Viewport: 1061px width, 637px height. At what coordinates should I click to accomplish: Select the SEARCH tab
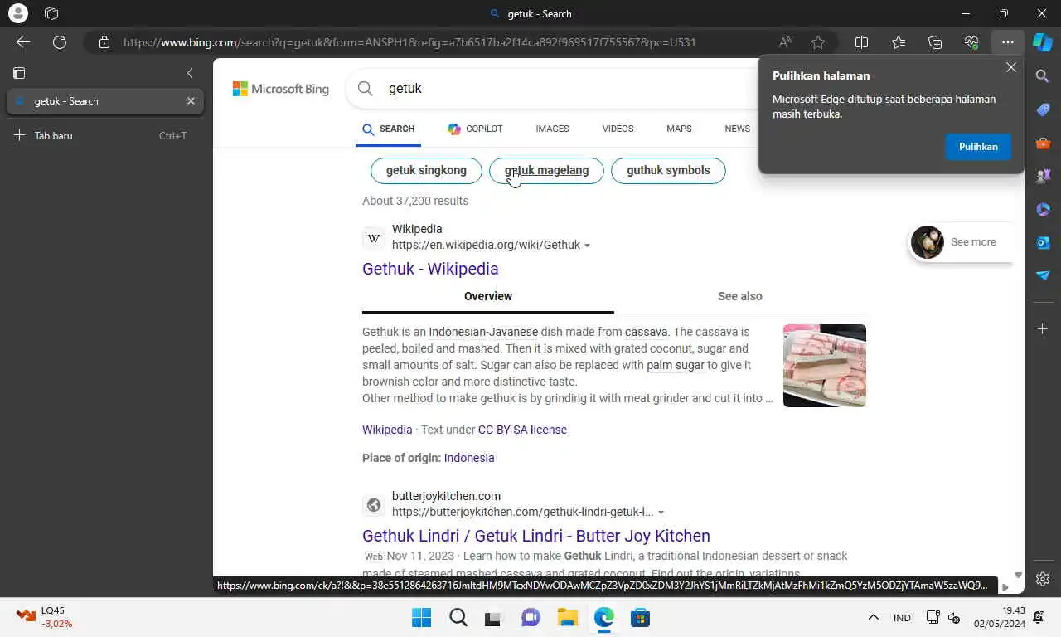[389, 129]
